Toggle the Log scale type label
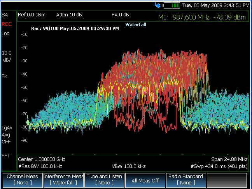252x189 pixels. pyautogui.click(x=5, y=34)
